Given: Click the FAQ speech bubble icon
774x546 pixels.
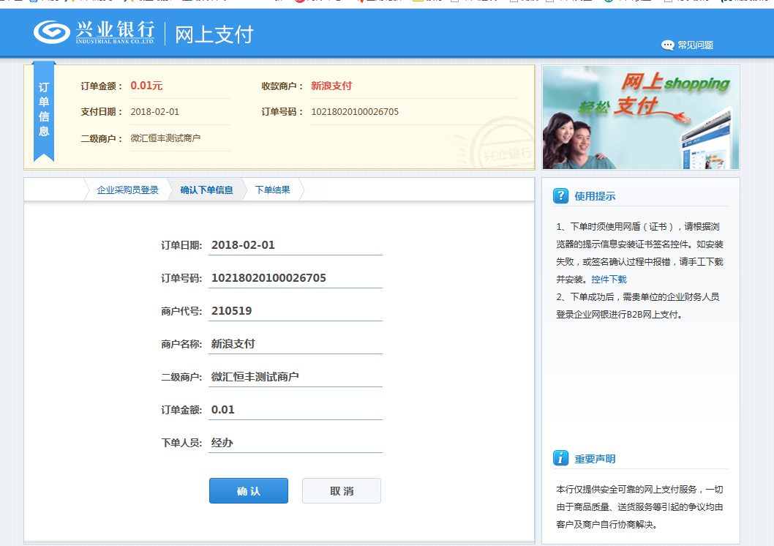Looking at the screenshot, I should coord(667,45).
